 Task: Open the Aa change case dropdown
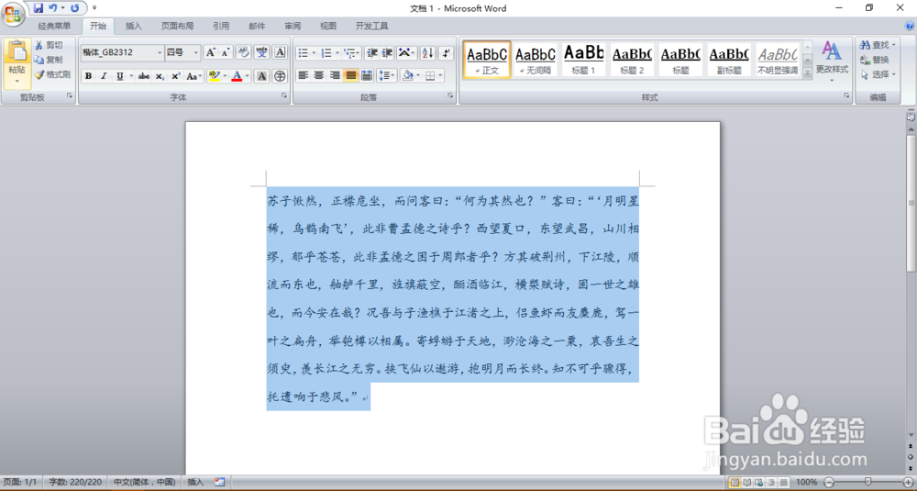194,76
